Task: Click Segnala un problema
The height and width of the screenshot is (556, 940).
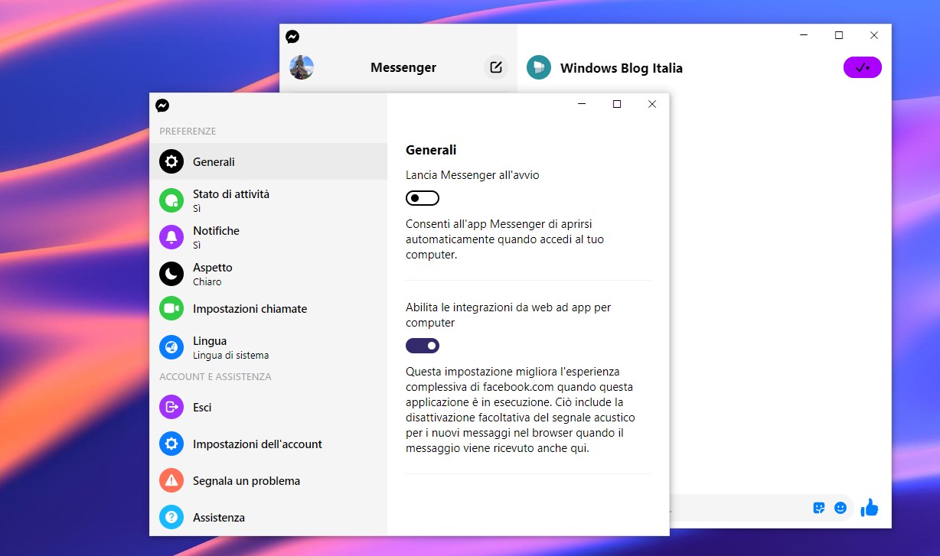Action: click(268, 480)
